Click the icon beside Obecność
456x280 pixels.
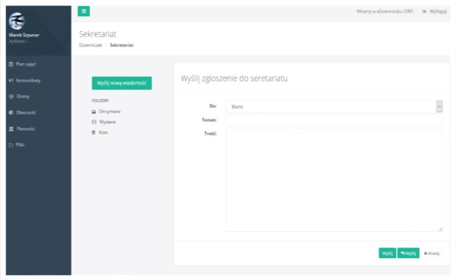11,113
